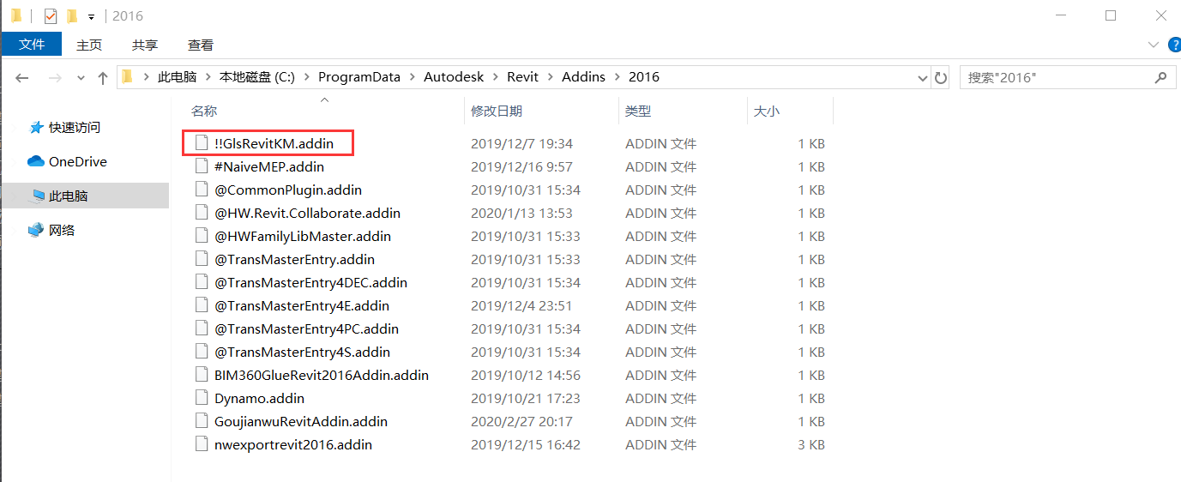Click Autodesk in the address path
The image size is (1181, 482).
coord(454,77)
